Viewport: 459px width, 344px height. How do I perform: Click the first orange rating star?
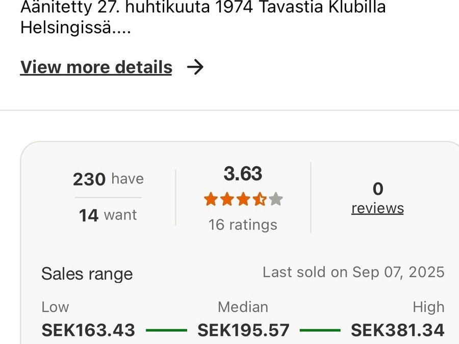pos(211,199)
